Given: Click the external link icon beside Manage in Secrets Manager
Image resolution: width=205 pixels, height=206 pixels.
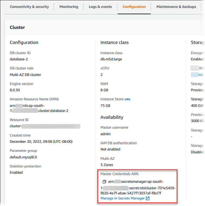Looking at the screenshot, I should [x=148, y=198].
